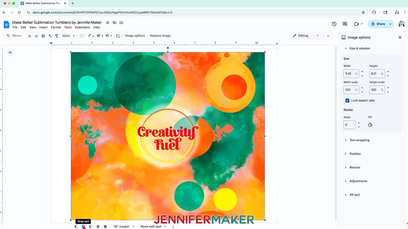Open border dash style tool
408x229 pixels.
coord(108,36)
